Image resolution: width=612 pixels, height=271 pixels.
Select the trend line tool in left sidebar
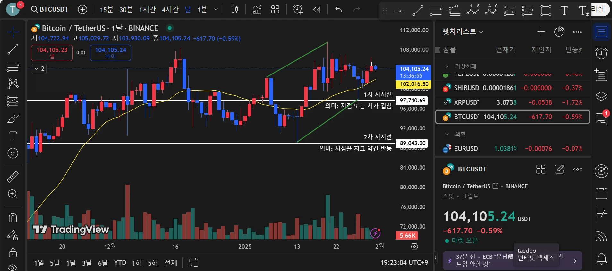click(x=13, y=49)
